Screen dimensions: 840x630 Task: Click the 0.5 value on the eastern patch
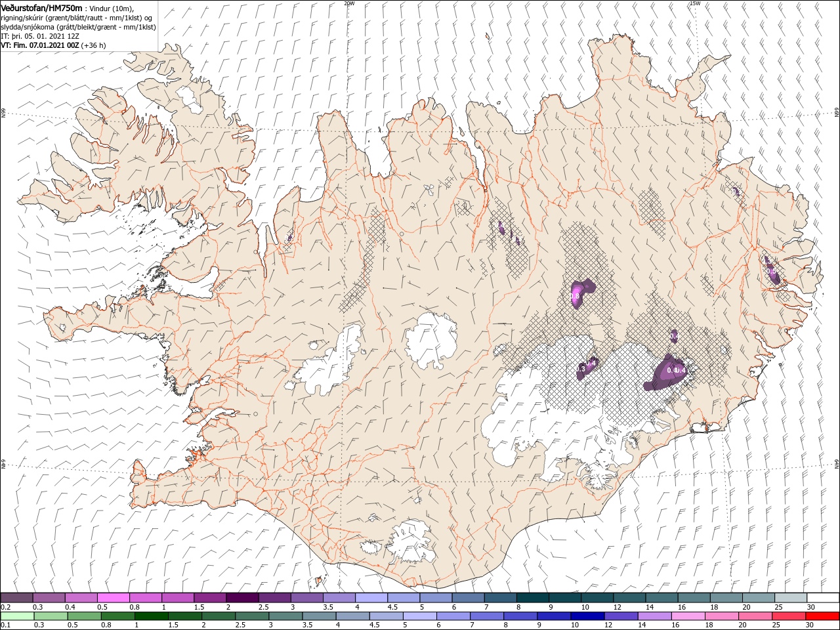(x=772, y=271)
